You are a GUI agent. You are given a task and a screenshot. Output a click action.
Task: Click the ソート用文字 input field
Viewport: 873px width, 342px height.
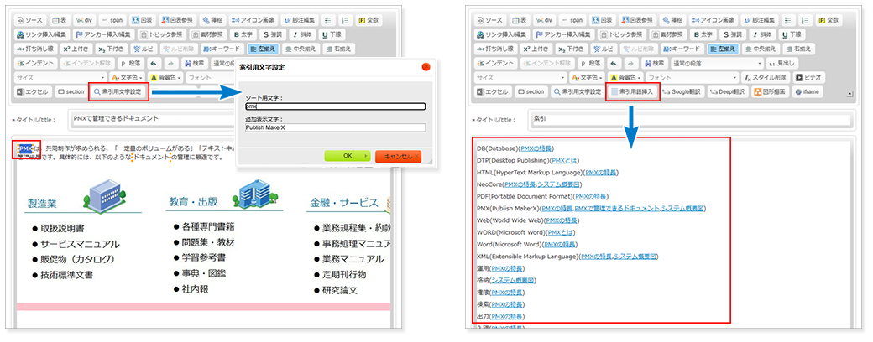(335, 106)
